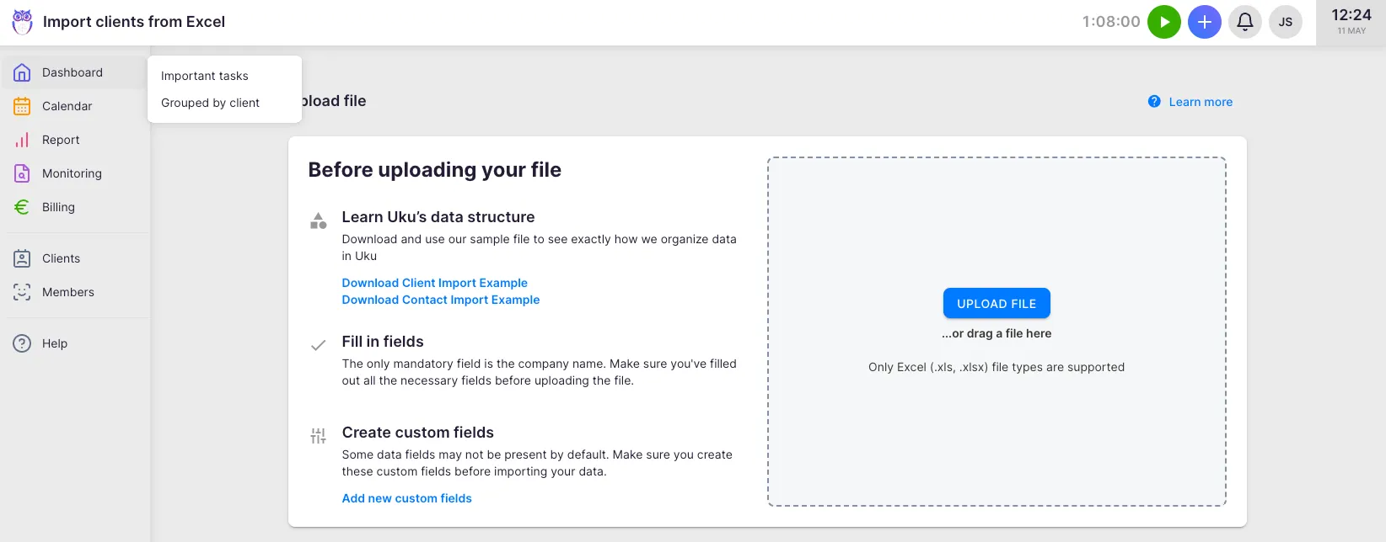
Task: Open Dashboard from the sidebar
Action: point(73,72)
